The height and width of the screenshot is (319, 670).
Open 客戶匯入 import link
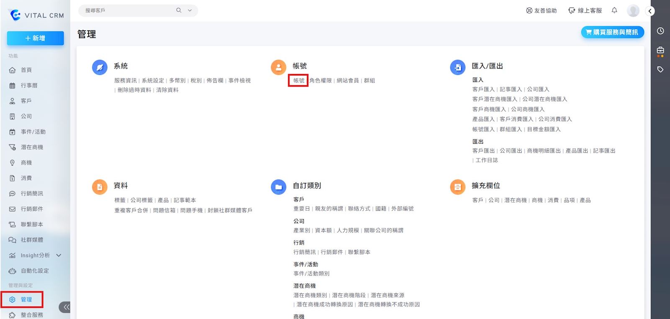click(x=483, y=89)
